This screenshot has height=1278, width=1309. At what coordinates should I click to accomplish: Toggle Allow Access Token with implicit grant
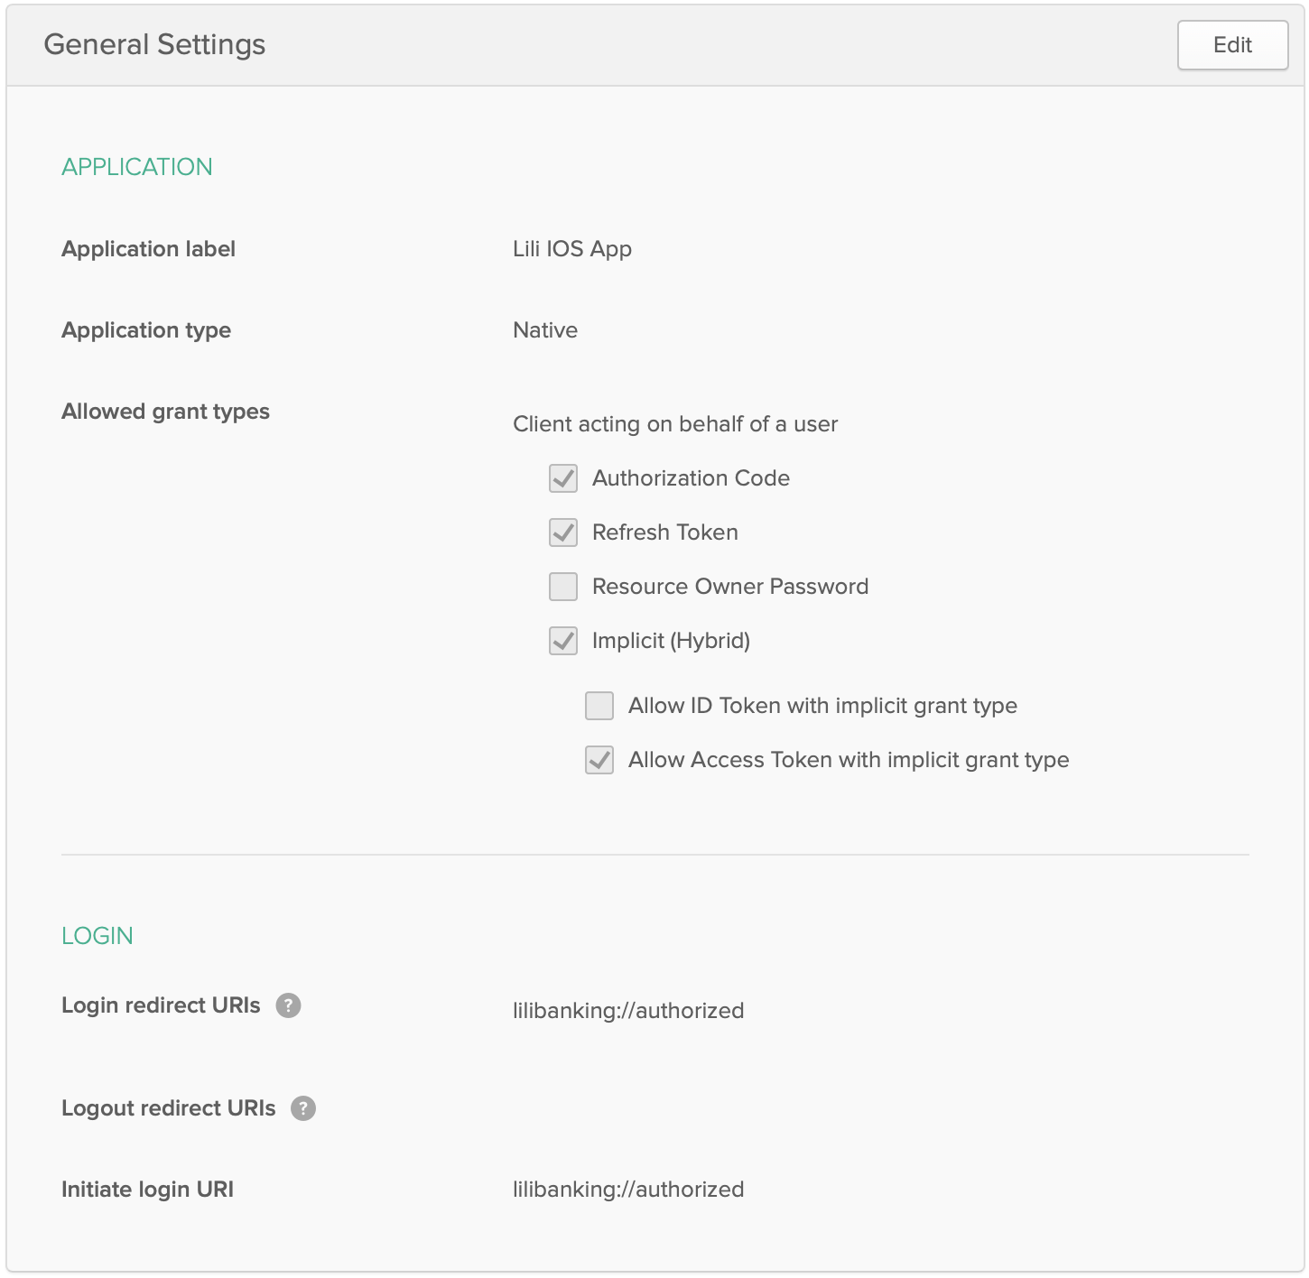599,760
